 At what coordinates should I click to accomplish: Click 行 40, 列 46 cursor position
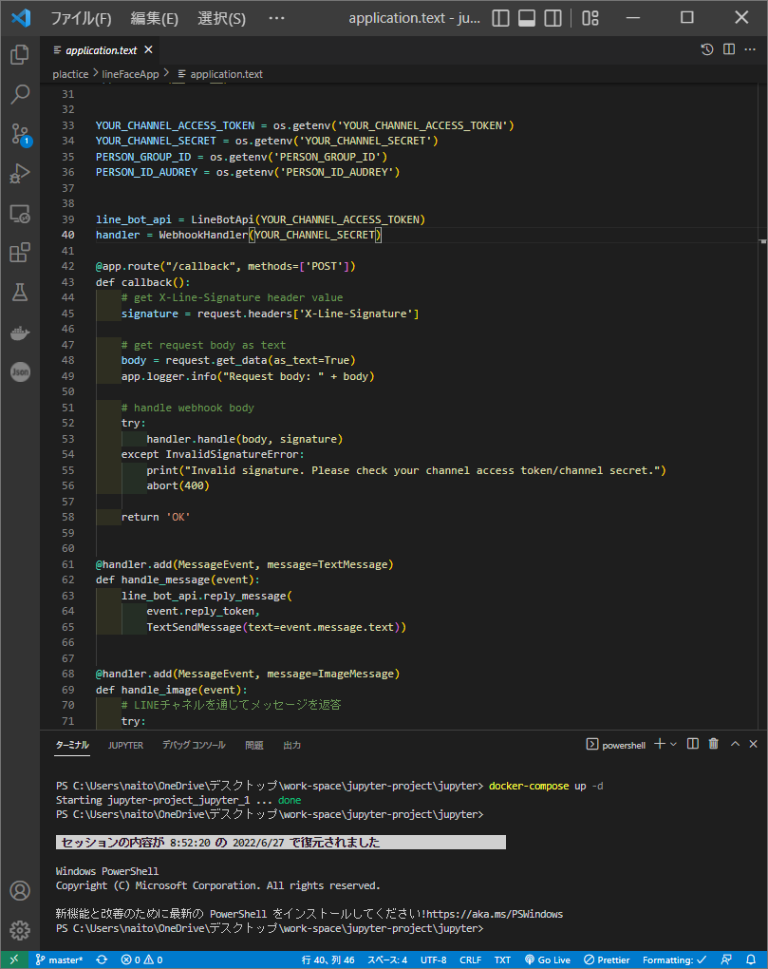point(328,959)
